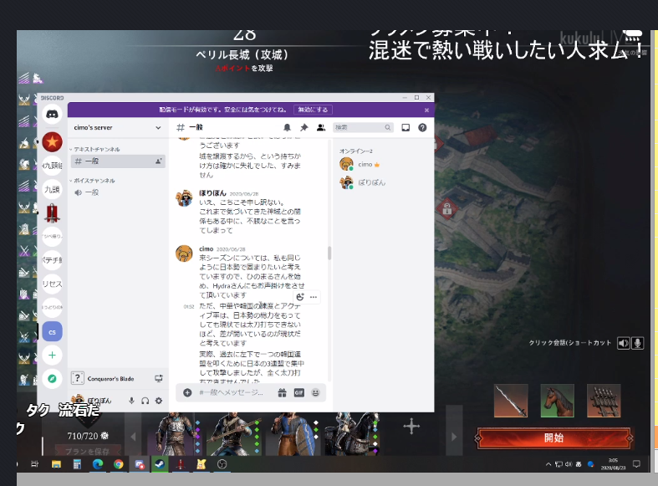This screenshot has width=658, height=486.
Task: Show previous units with left arrow
Action: [x=133, y=437]
